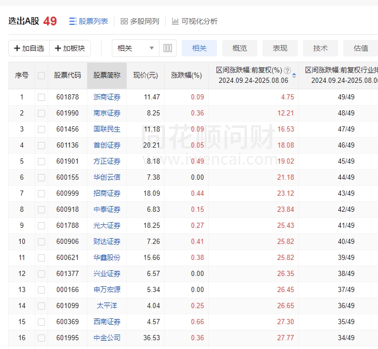The width and height of the screenshot is (378, 349).
Task: Select the 概览 category tab
Action: tap(240, 48)
